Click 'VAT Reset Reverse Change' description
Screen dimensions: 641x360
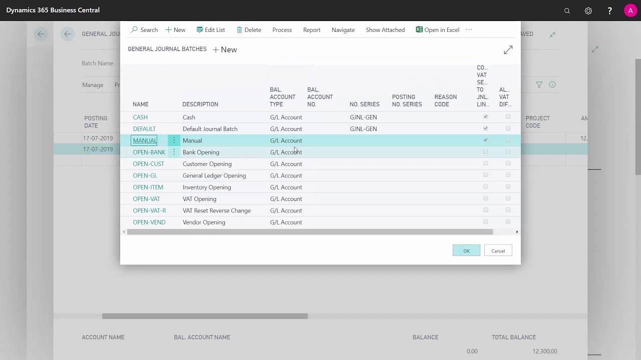pyautogui.click(x=216, y=210)
